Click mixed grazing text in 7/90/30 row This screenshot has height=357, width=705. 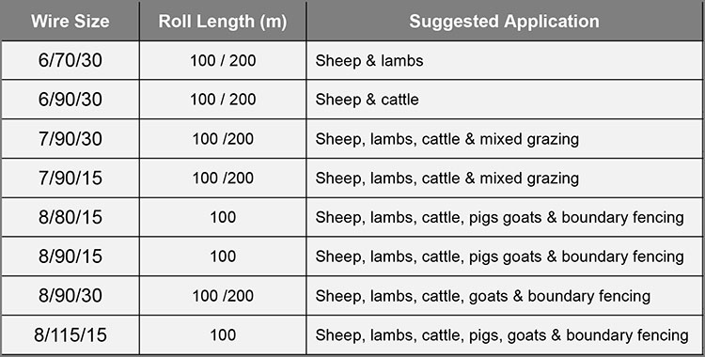529,139
